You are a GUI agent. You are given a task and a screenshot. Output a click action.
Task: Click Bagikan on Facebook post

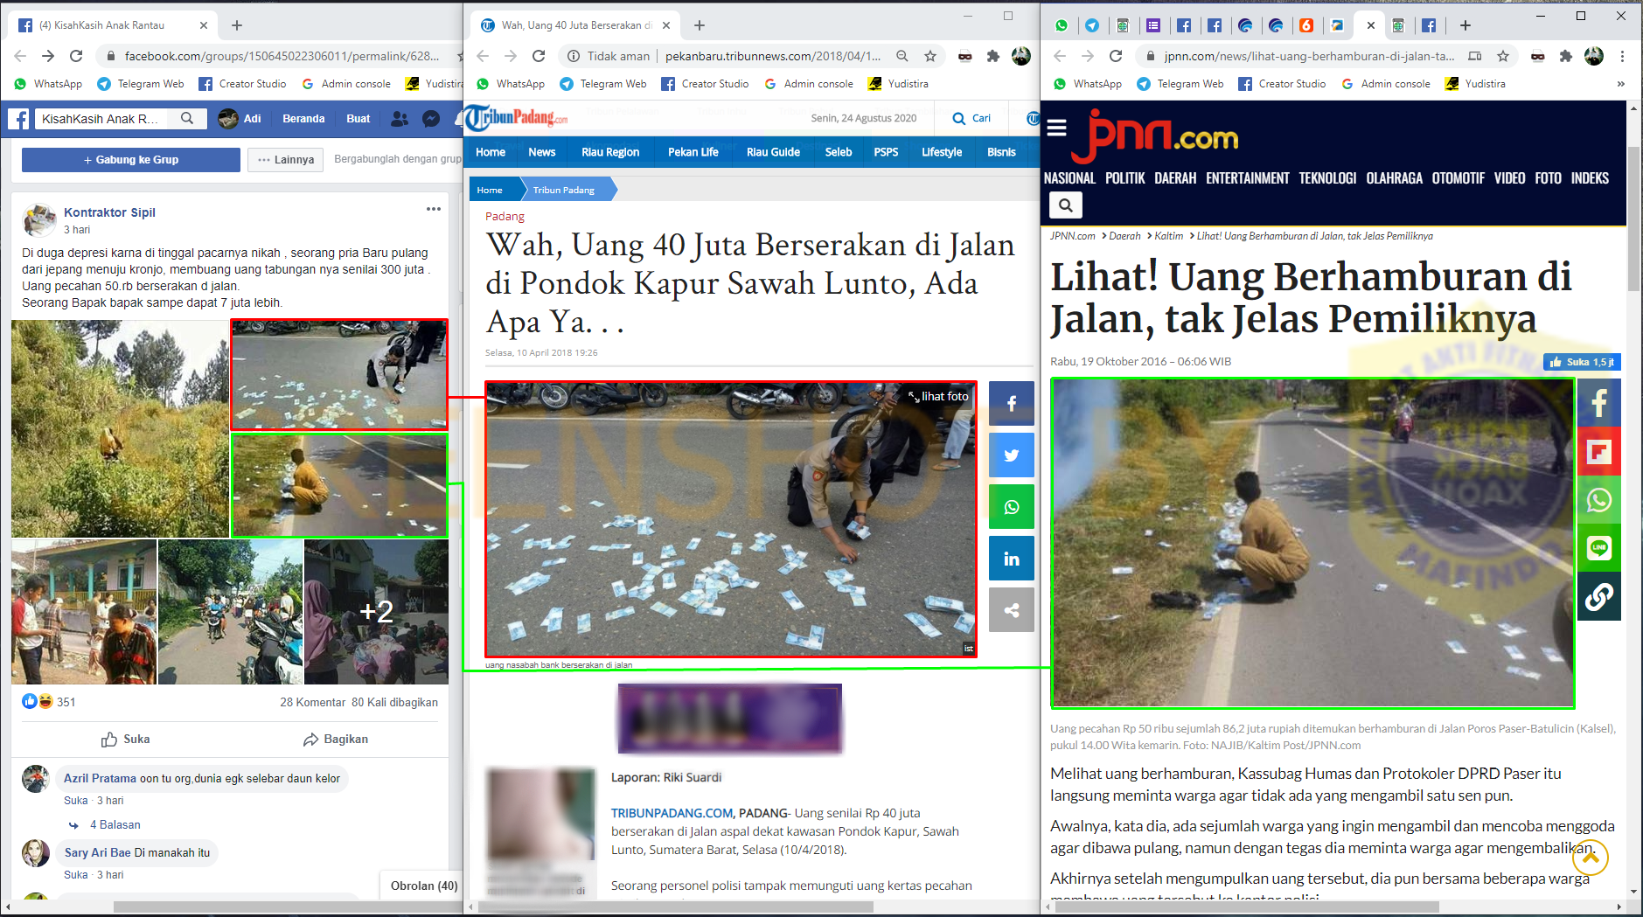[x=336, y=740]
